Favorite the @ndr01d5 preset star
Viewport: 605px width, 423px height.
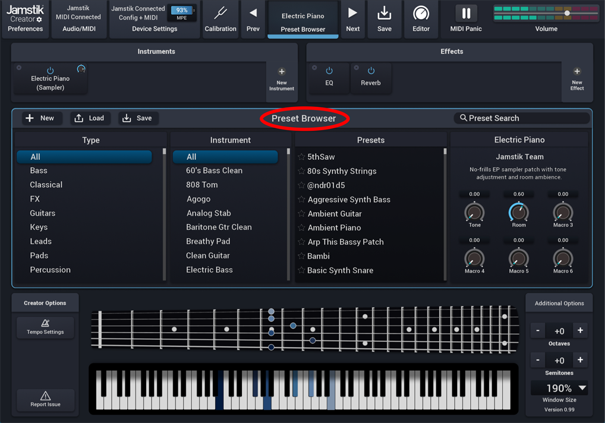[301, 185]
